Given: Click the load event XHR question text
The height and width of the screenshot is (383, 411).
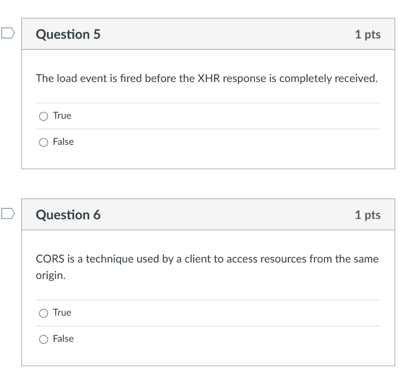Looking at the screenshot, I should point(207,78).
